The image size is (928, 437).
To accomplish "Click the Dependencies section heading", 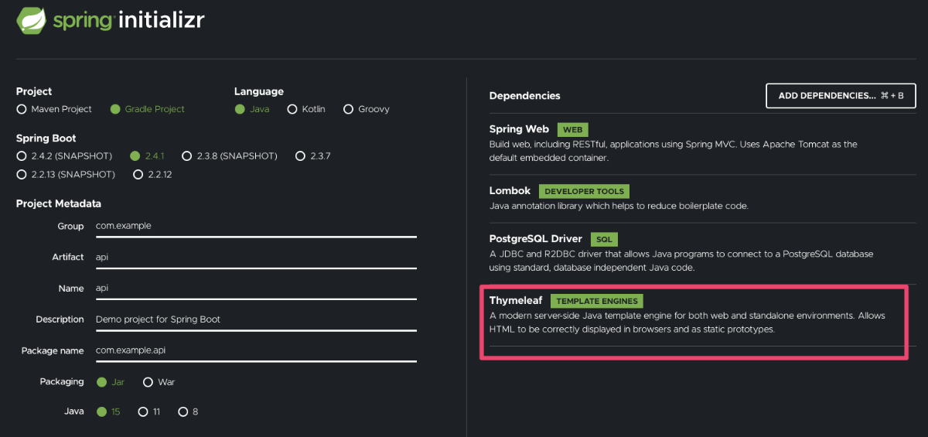I will tap(525, 96).
